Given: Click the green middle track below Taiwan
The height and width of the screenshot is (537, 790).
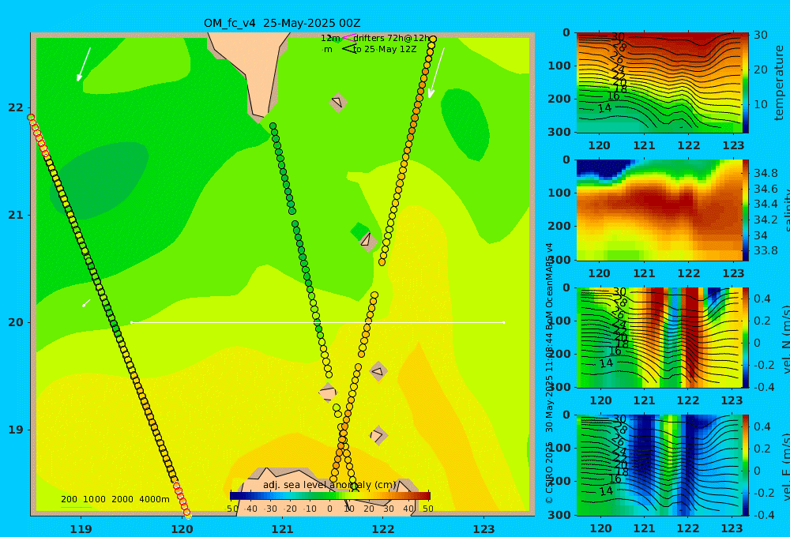Looking at the screenshot, I should (x=300, y=249).
